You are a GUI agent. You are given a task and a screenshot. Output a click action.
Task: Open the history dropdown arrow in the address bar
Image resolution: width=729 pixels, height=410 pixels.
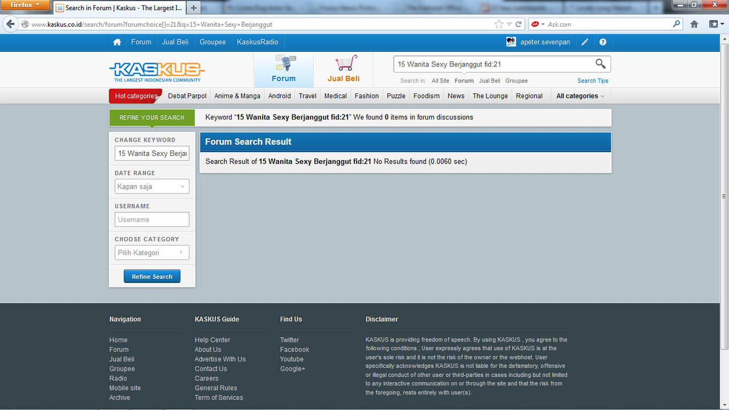(510, 24)
